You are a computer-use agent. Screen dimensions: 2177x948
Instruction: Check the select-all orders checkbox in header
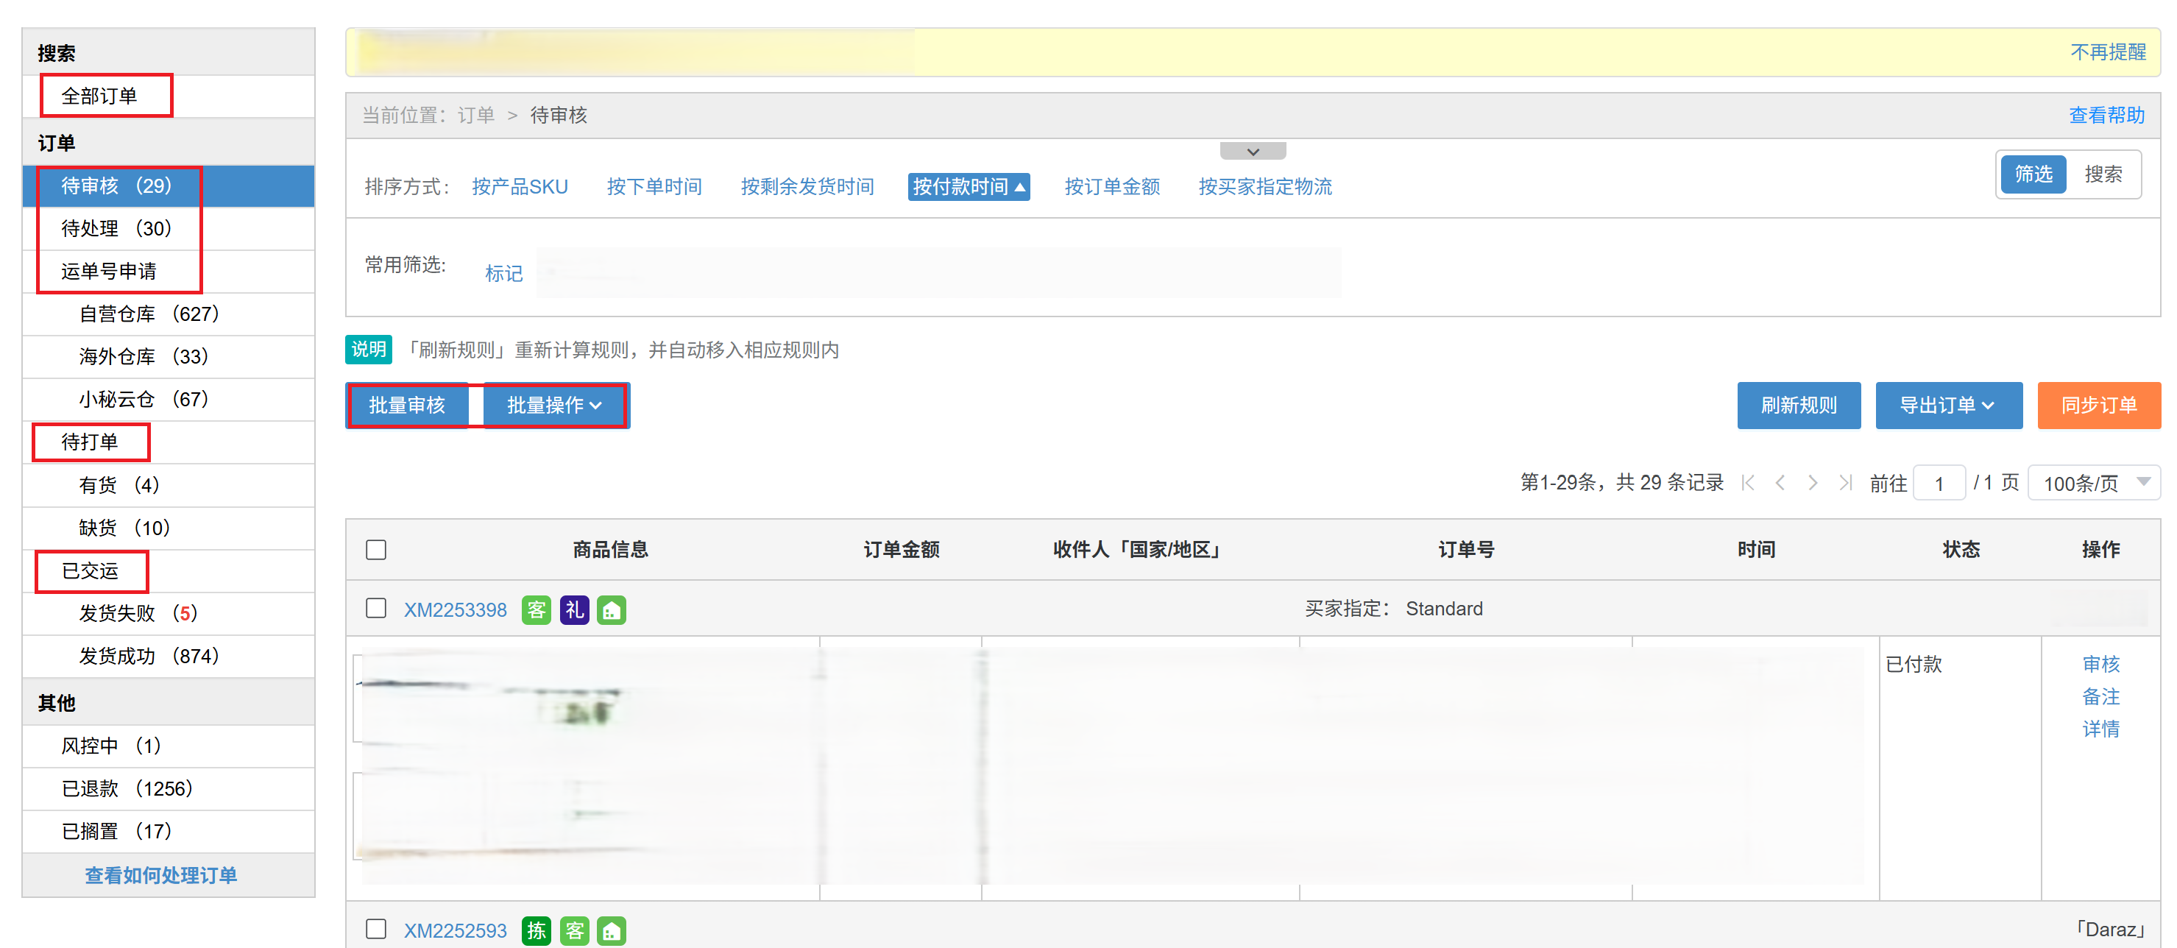pyautogui.click(x=376, y=549)
